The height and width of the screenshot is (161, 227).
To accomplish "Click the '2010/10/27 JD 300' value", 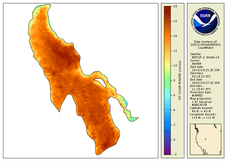I will (x=206, y=83).
